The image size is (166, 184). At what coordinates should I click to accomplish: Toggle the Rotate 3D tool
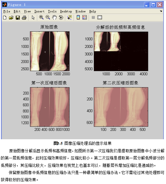tap(61, 18)
